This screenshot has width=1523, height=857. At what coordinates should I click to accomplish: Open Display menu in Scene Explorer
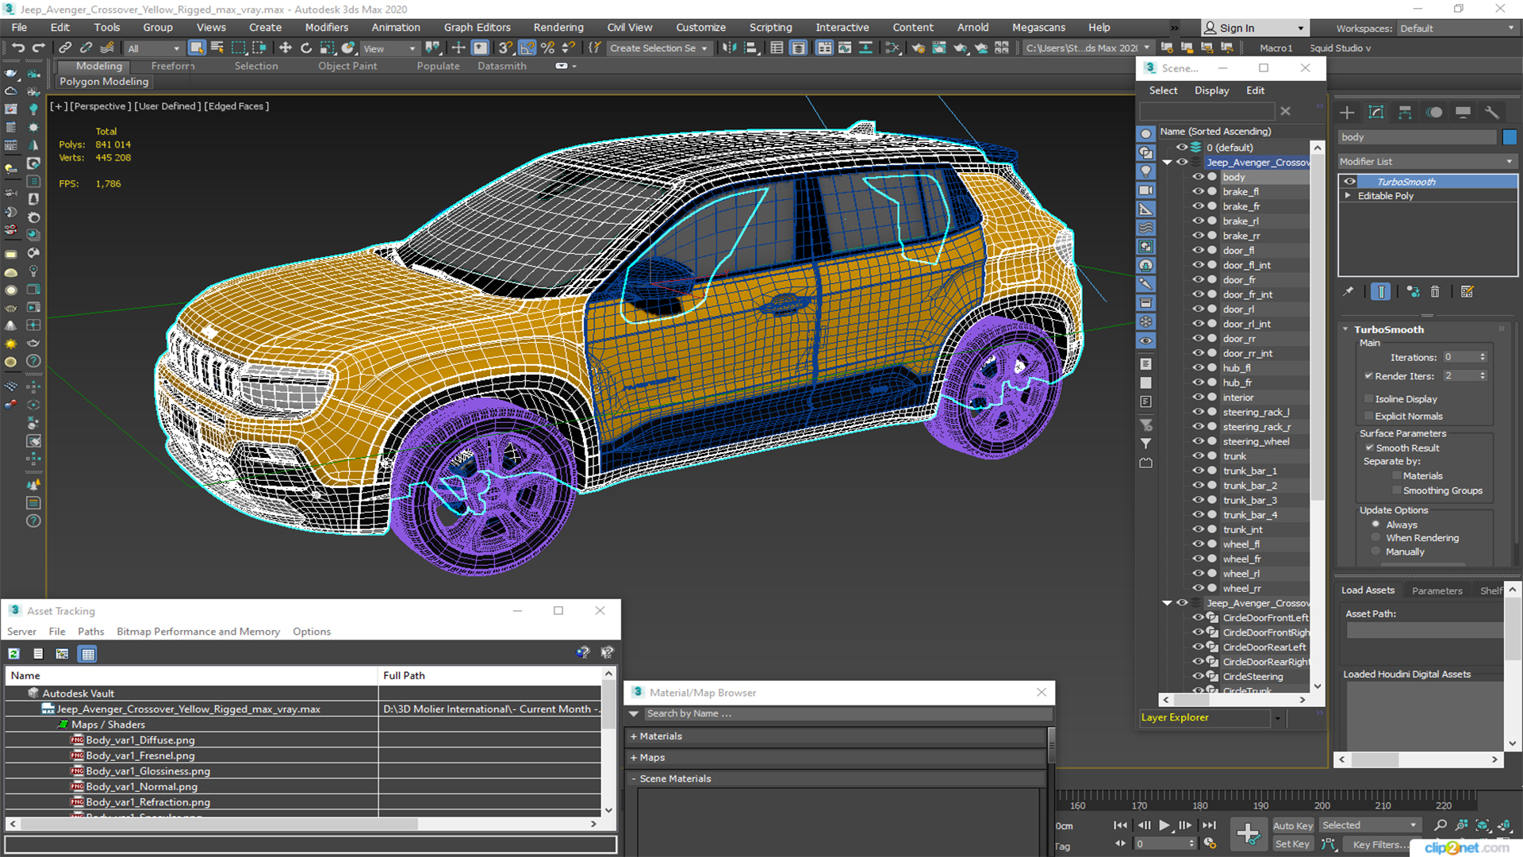click(x=1212, y=90)
